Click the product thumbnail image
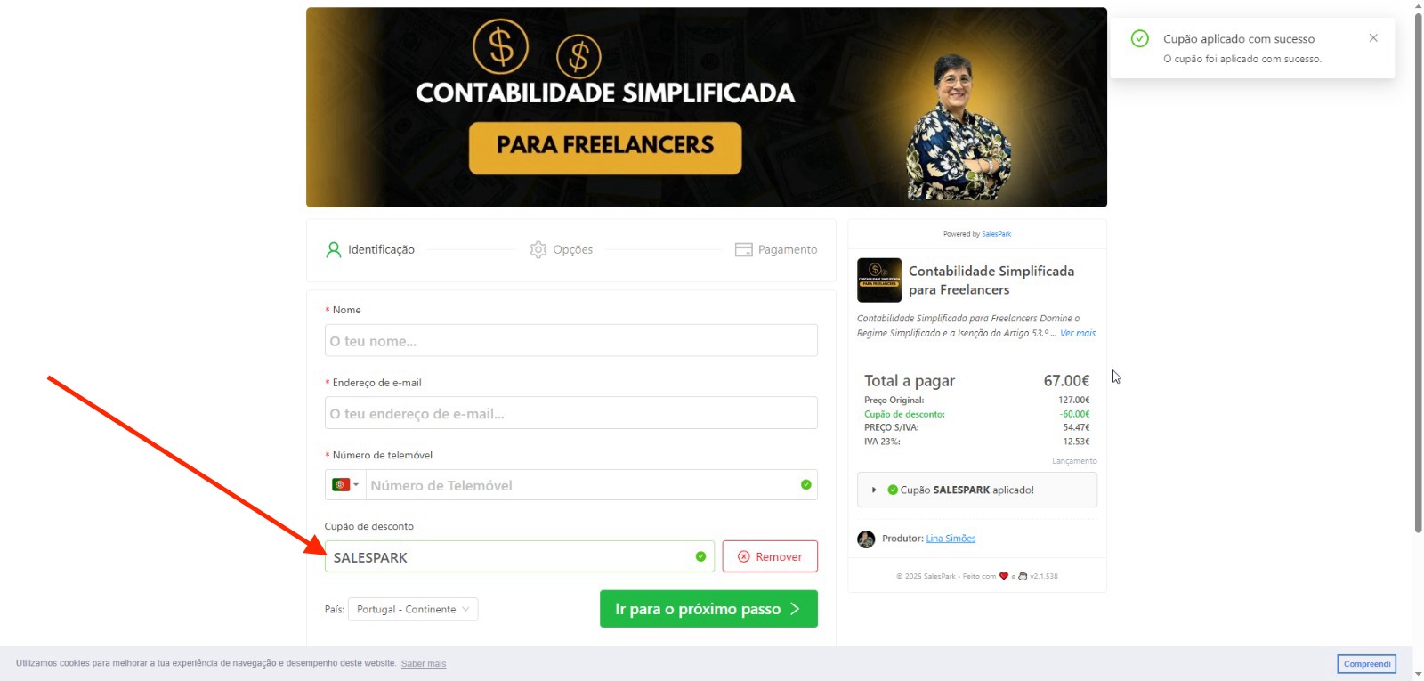Screen dimensions: 1424x681 [x=879, y=280]
